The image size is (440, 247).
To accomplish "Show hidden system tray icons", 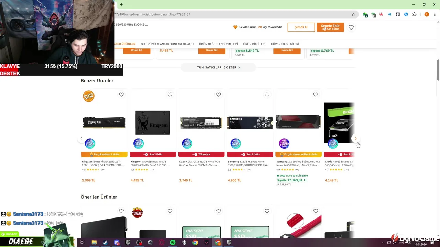I will [x=383, y=243].
